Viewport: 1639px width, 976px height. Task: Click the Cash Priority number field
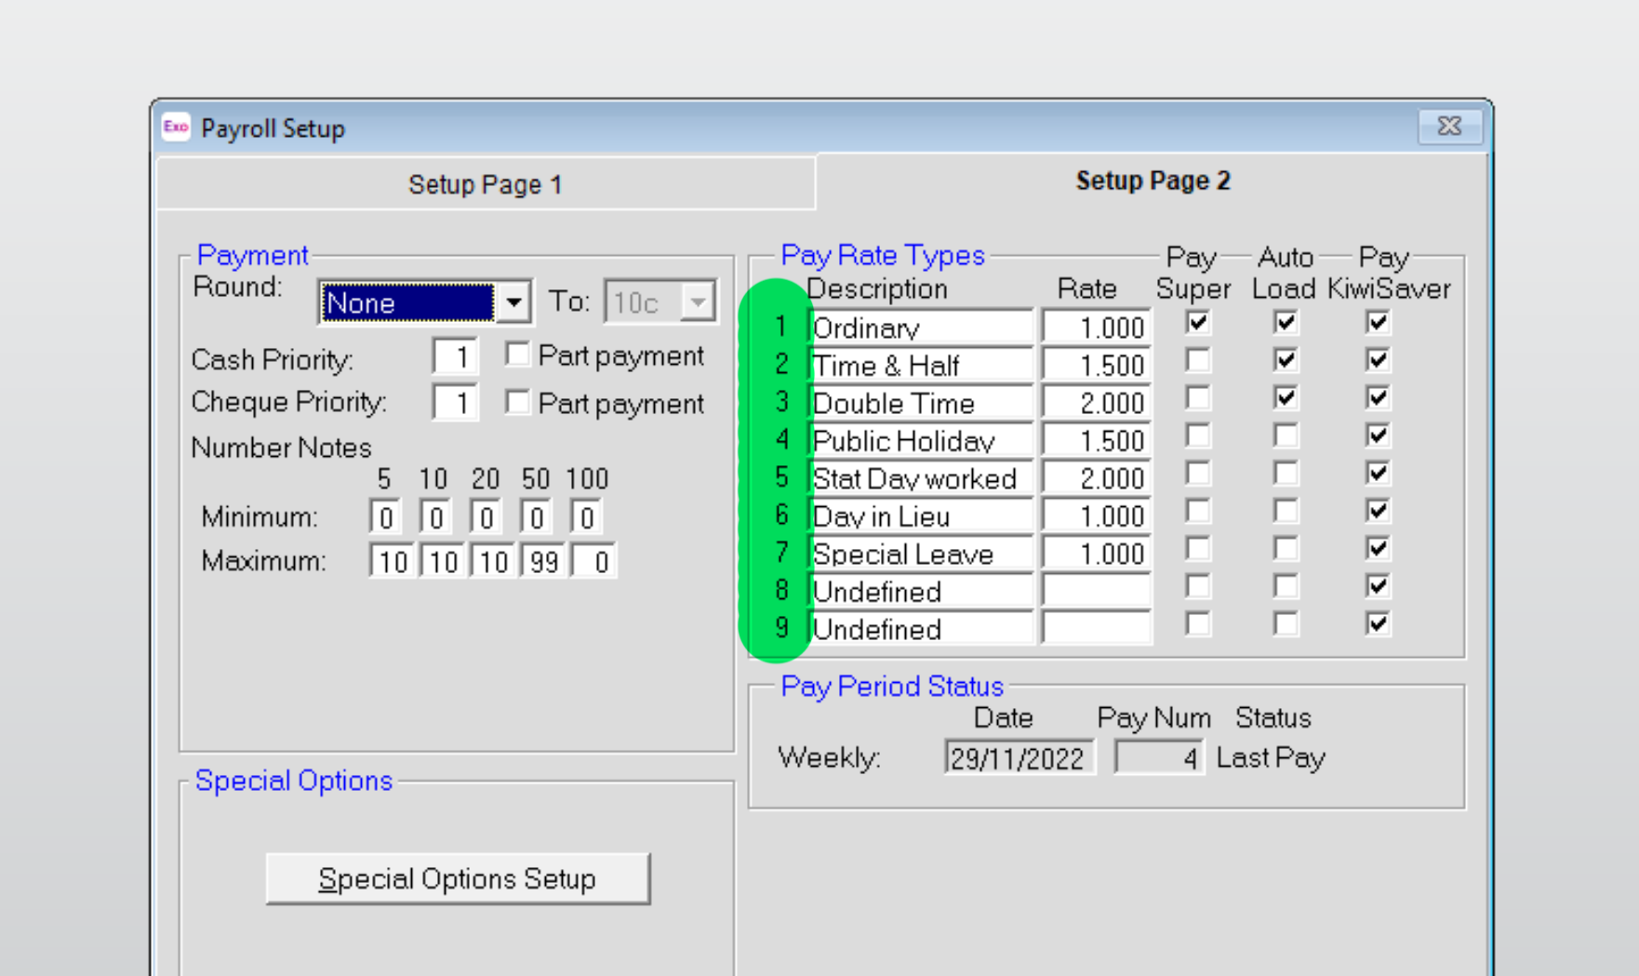[x=455, y=357]
